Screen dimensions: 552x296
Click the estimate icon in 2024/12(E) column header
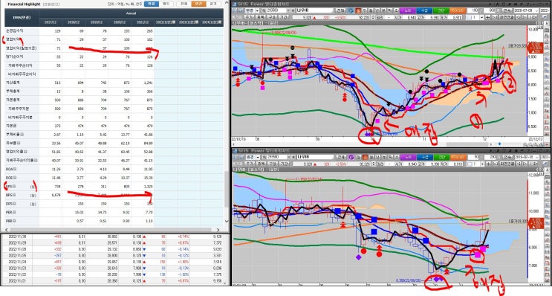pyautogui.click(x=220, y=22)
